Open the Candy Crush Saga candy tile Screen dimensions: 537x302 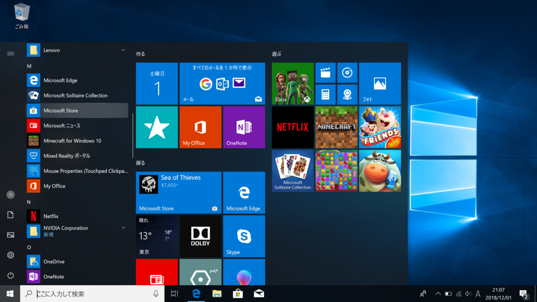[x=336, y=170]
